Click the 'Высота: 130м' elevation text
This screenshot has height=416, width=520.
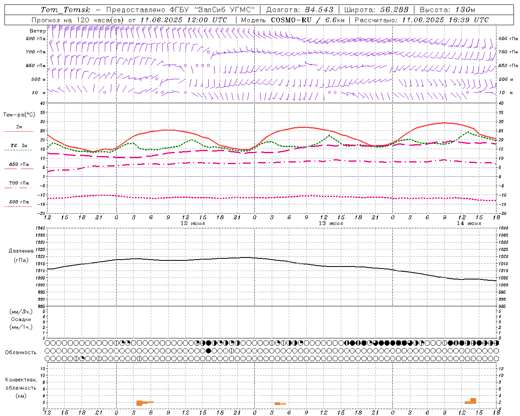point(447,10)
